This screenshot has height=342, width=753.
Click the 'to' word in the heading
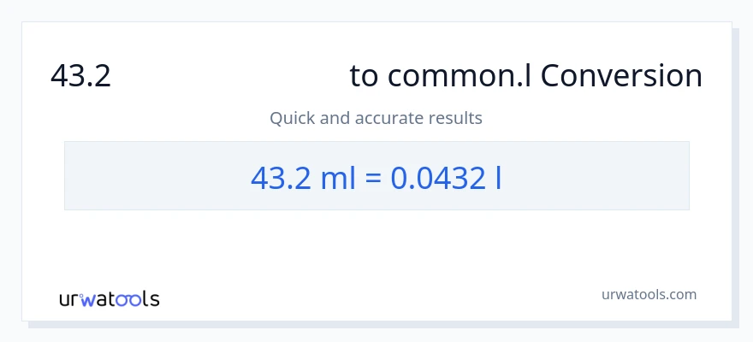[364, 77]
